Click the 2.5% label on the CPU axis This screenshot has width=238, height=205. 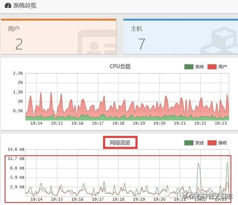[x=18, y=73]
